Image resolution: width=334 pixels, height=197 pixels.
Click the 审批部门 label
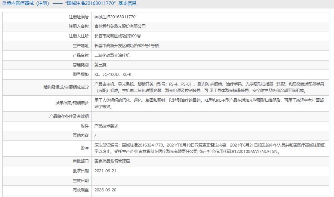click(x=81, y=161)
